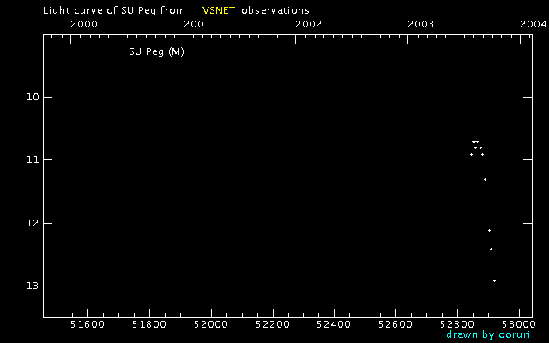Click the magnitude 12 axis label
This screenshot has height=343, width=549.
tap(33, 223)
